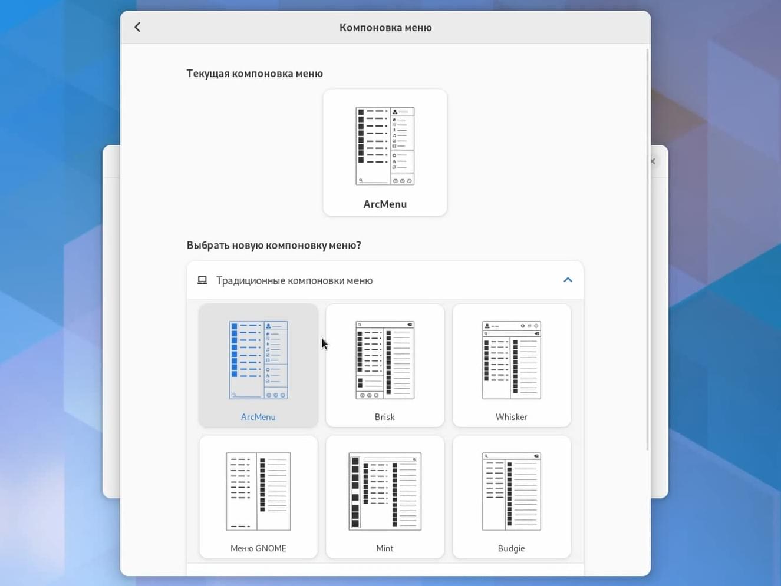This screenshot has height=586, width=781.
Task: Click the Выбрать новую компоновку меню? heading
Action: [273, 245]
